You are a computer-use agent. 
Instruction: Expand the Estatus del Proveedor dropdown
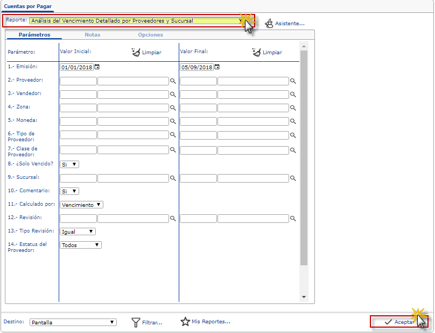[x=80, y=245]
